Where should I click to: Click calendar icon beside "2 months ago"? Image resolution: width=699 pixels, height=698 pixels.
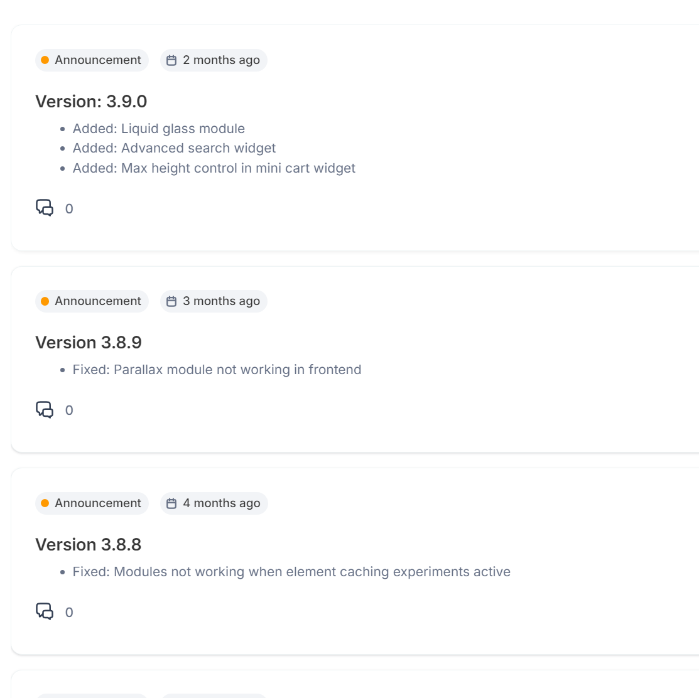coord(171,60)
